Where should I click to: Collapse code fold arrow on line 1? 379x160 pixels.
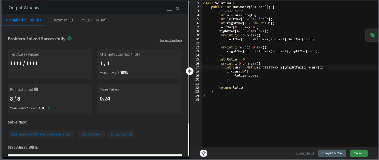[x=201, y=3]
